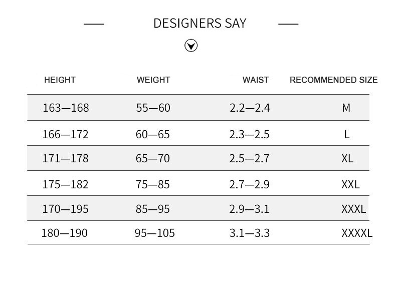Click the 163—168 height cell
Screen dimensions: 396x289
pyautogui.click(x=66, y=108)
